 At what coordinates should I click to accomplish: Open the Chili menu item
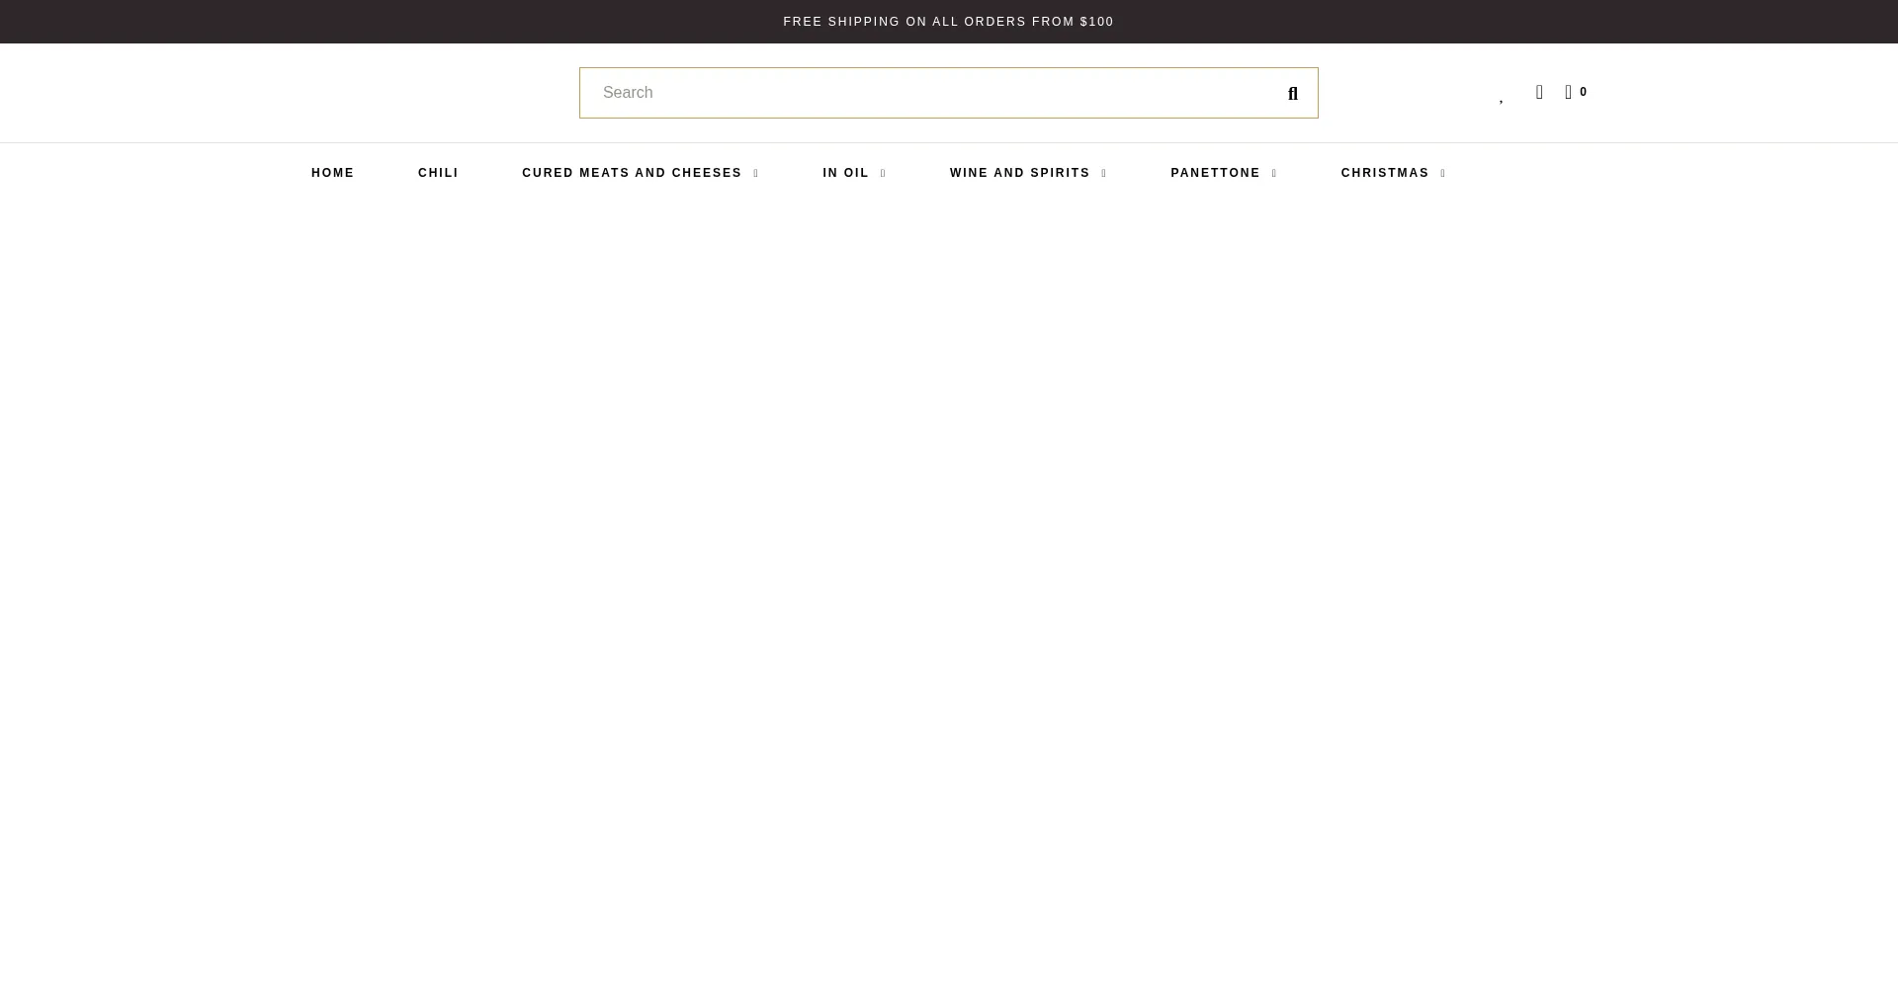[x=438, y=173]
